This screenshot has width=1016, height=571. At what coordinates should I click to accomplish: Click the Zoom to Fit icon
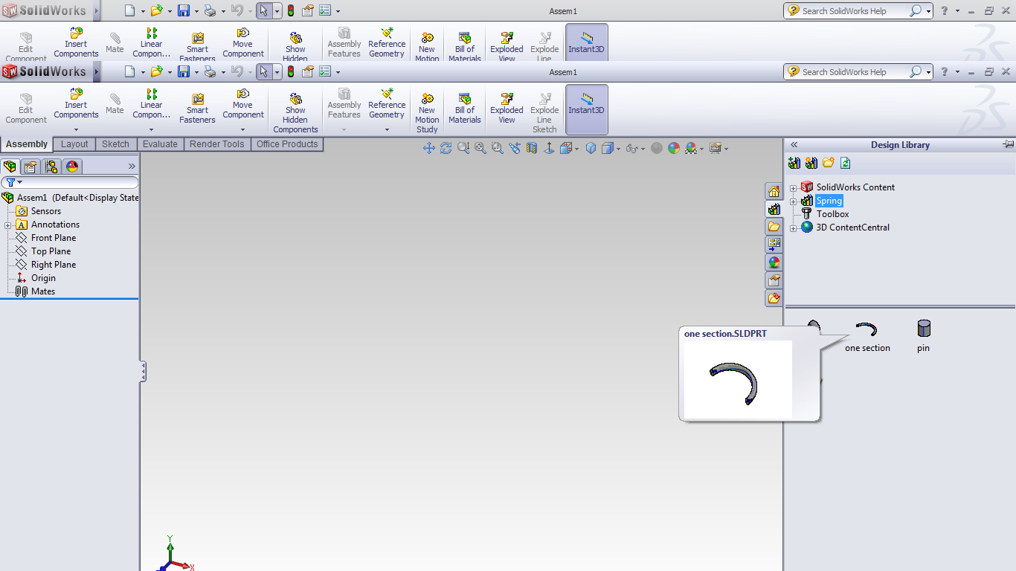(480, 148)
